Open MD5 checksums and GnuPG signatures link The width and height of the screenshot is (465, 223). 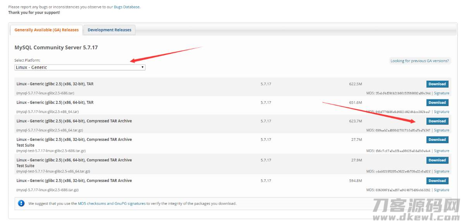[x=112, y=203]
